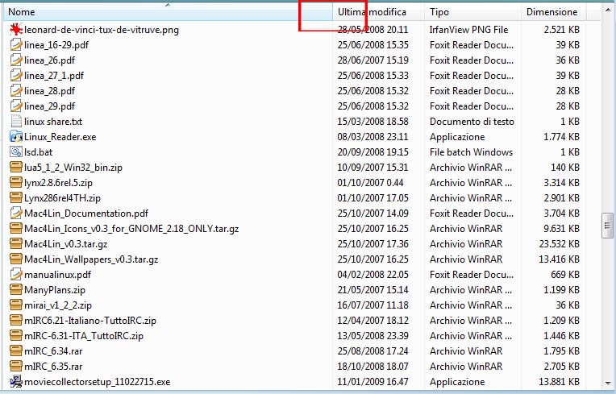
Task: Click the archive icon of lua5_1_2_Win32_bin.zip
Action: click(x=16, y=167)
